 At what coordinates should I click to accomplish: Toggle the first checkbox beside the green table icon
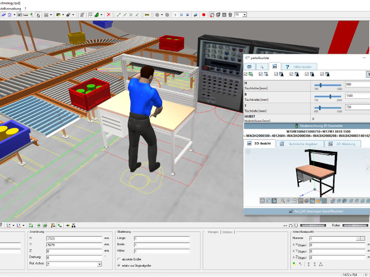[245, 74]
